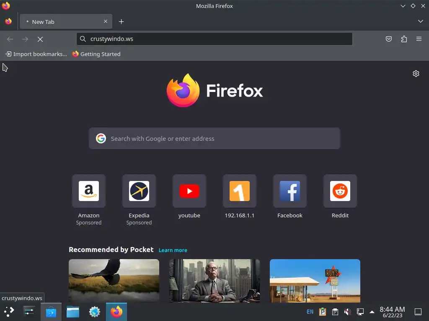This screenshot has height=321, width=429.
Task: Open Firefox View pinned tab icon
Action: (8, 21)
